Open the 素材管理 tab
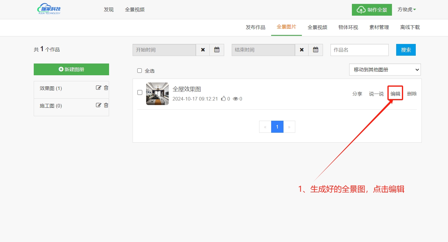 pyautogui.click(x=379, y=27)
